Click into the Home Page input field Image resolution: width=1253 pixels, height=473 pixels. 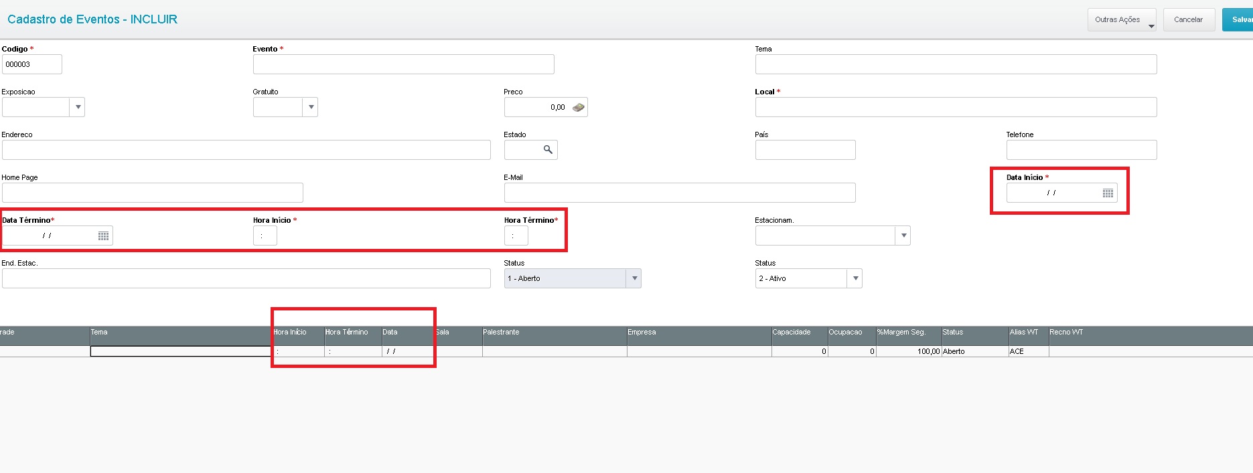[x=153, y=193]
